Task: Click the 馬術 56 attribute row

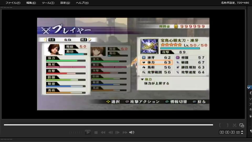Action: [x=156, y=67]
